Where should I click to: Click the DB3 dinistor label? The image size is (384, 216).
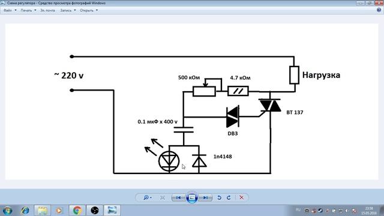pos(233,133)
